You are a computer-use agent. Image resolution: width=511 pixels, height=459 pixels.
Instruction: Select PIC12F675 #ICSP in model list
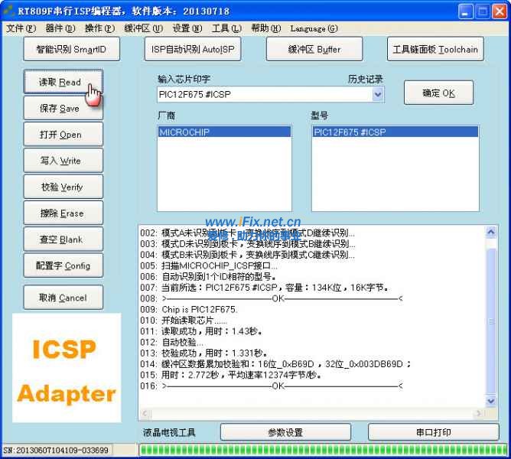(395, 132)
